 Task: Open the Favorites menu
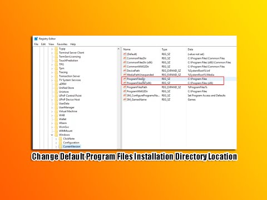[62, 44]
